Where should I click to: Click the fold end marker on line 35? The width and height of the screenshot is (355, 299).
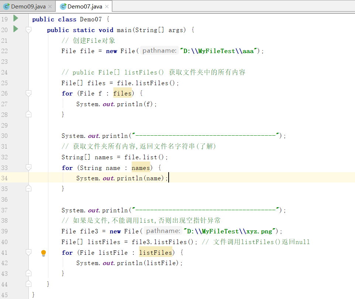click(x=28, y=188)
